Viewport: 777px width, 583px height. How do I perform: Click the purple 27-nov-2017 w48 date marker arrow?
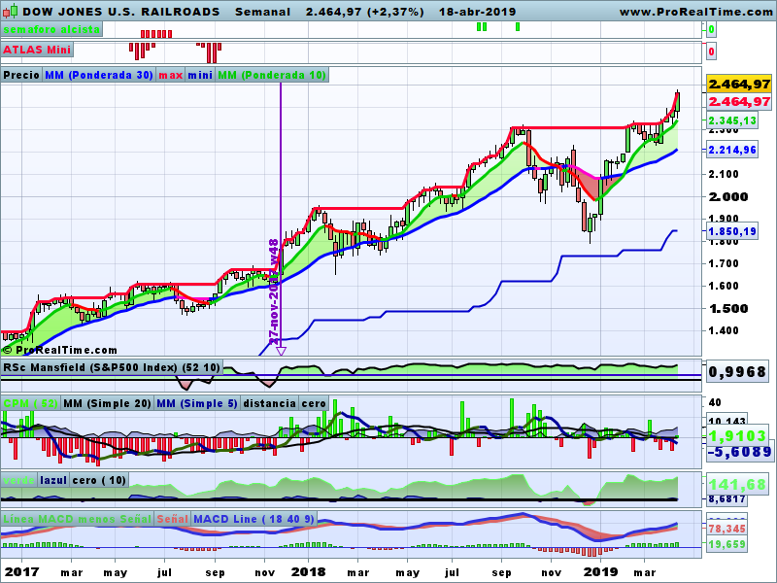tap(281, 351)
